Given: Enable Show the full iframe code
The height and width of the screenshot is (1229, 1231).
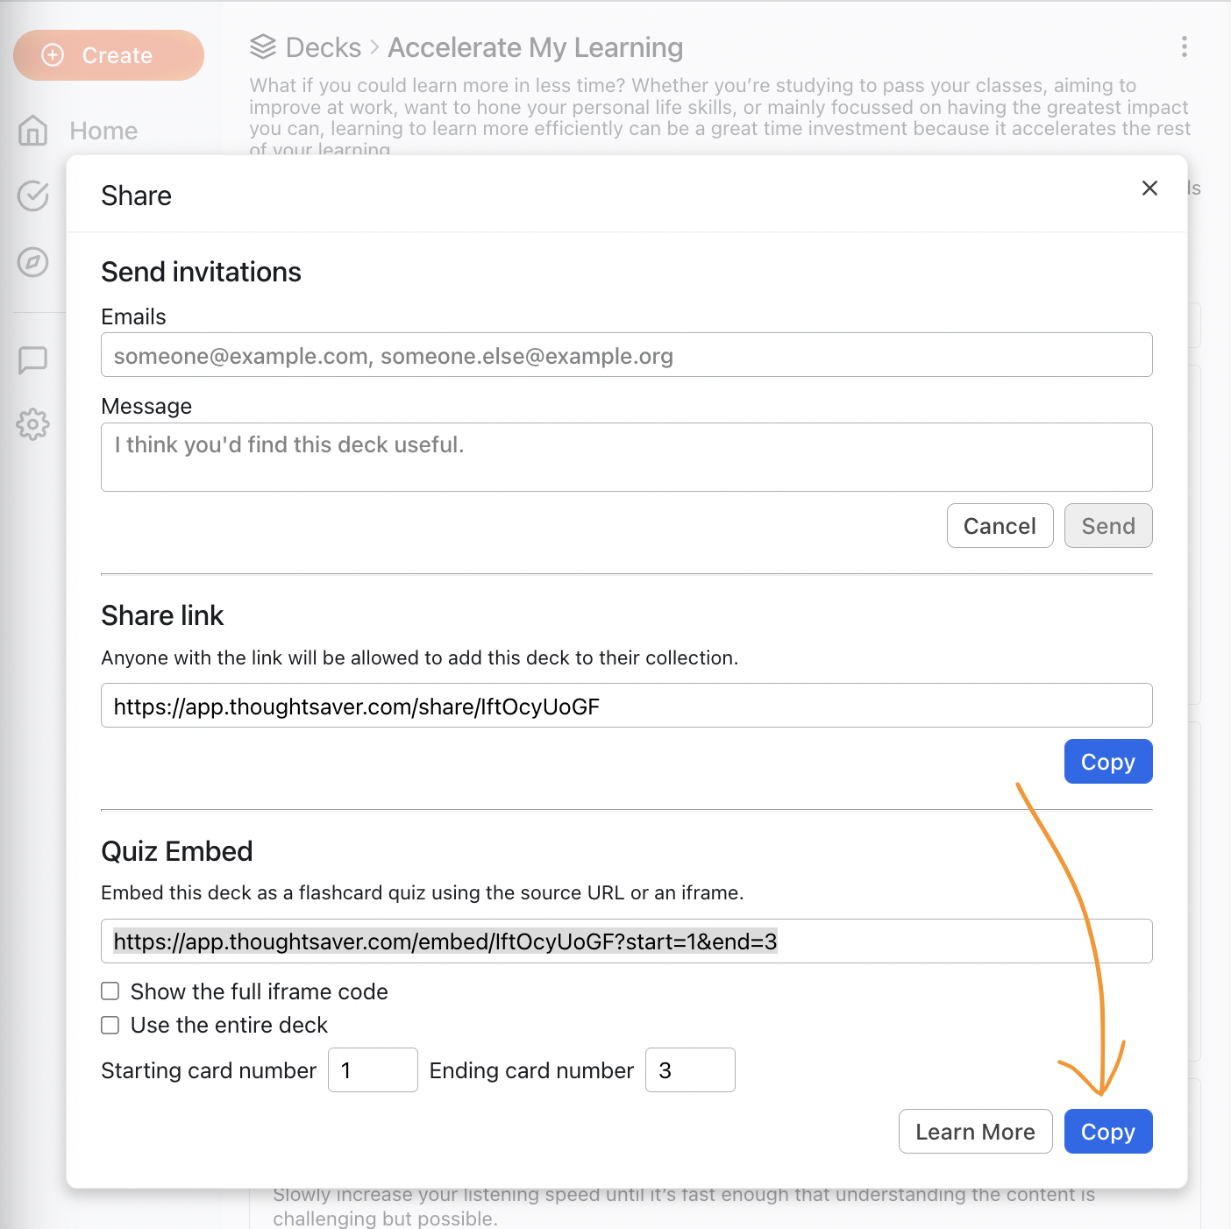Looking at the screenshot, I should pos(110,991).
